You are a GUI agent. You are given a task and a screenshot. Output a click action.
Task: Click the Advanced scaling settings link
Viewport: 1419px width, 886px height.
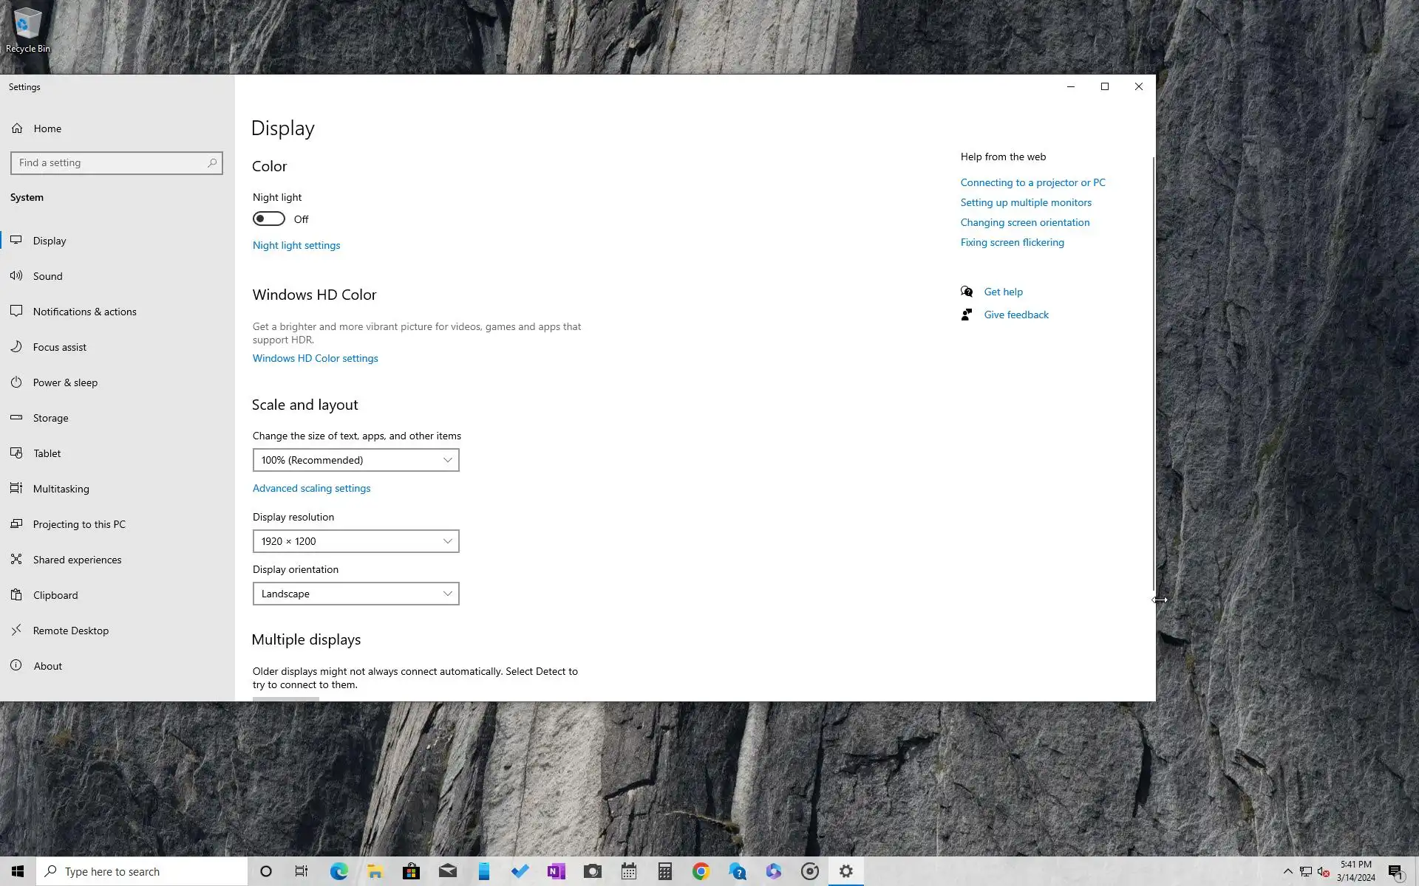click(311, 488)
